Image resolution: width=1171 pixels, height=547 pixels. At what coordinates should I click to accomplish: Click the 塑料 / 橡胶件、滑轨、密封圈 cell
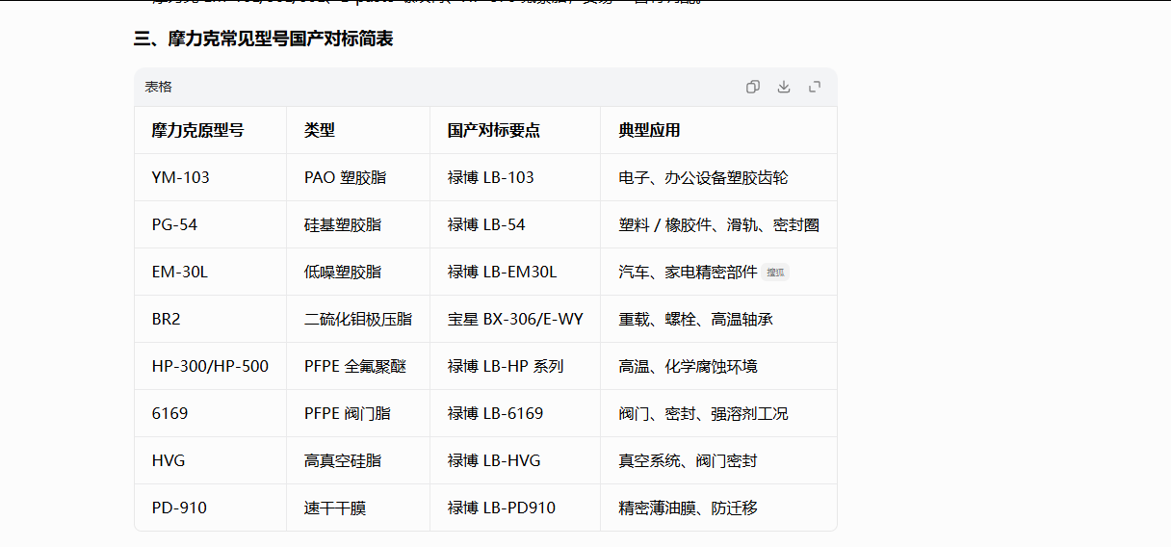[719, 224]
